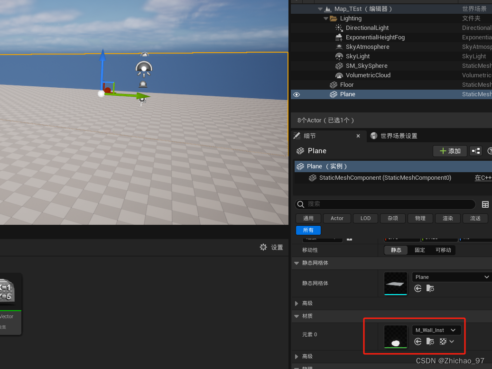Click the VolumetricCloud icon in outliner
Image resolution: width=492 pixels, height=369 pixels.
pos(339,75)
